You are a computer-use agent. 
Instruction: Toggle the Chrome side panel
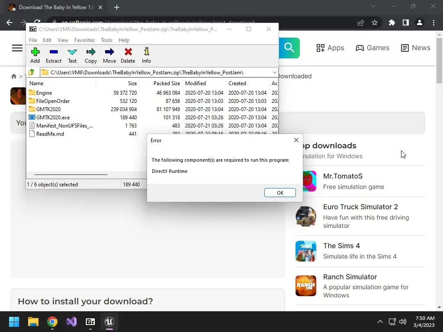pyautogui.click(x=405, y=22)
